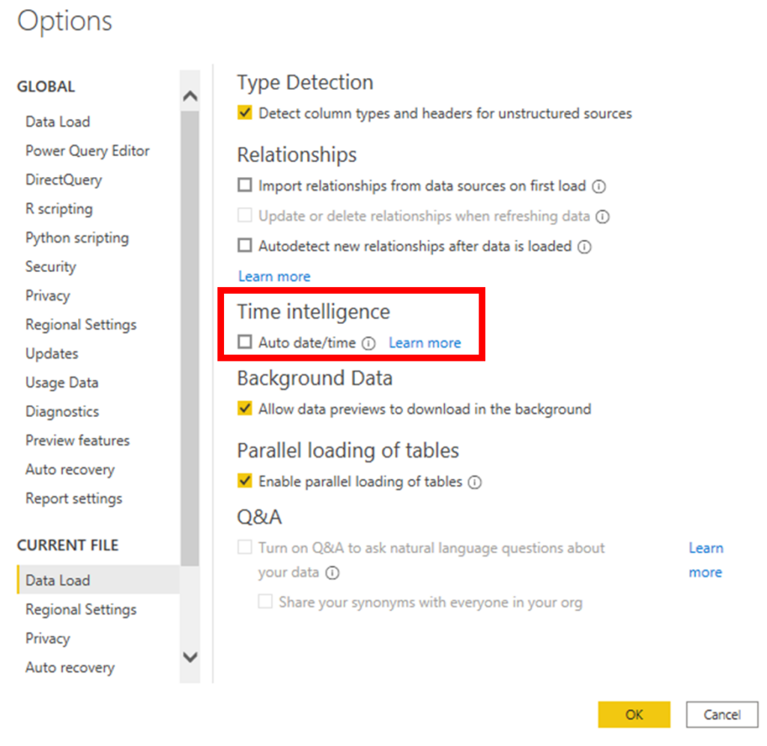Enable Import relationships from data sources checkbox
Viewport: 767px width, 746px height.
click(x=245, y=185)
